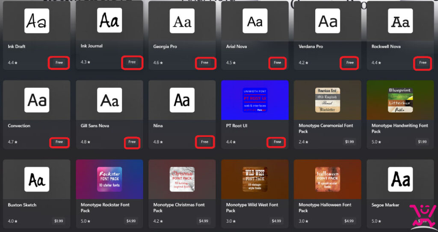Click the 4.5 star rating on Arial Nova
The image size is (438, 232).
[x=231, y=63]
